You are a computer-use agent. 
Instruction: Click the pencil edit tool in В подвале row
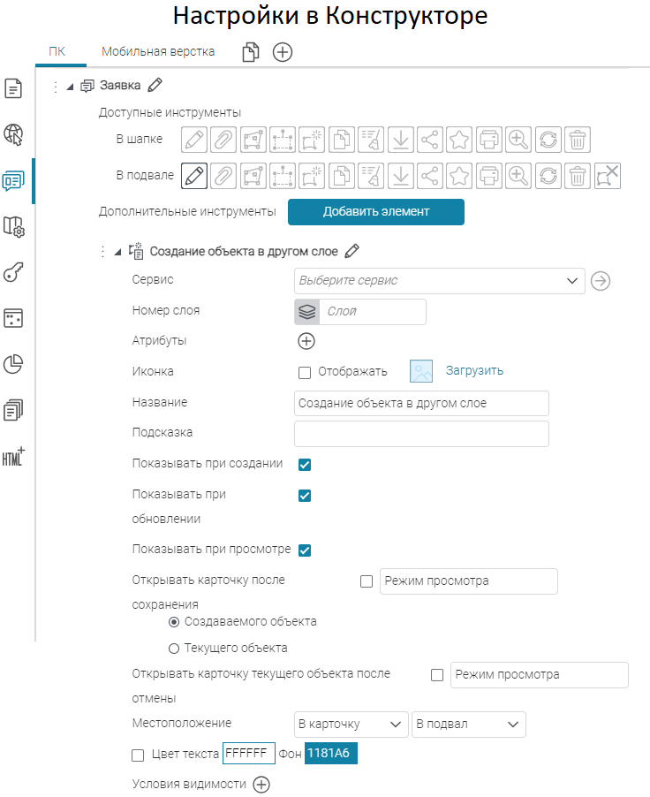(x=194, y=175)
